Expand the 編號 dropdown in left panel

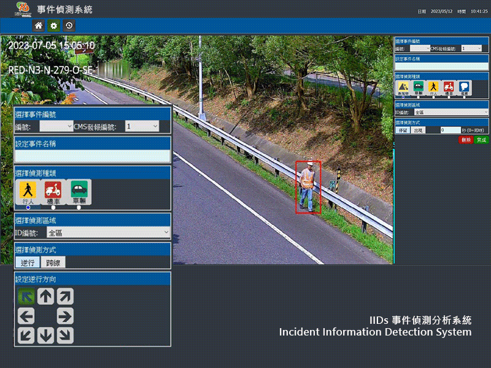[x=56, y=126]
